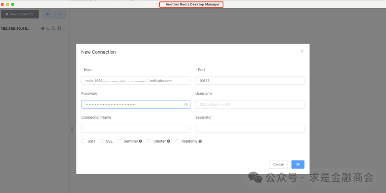Click the macOS red close window button

(x=3, y=4)
